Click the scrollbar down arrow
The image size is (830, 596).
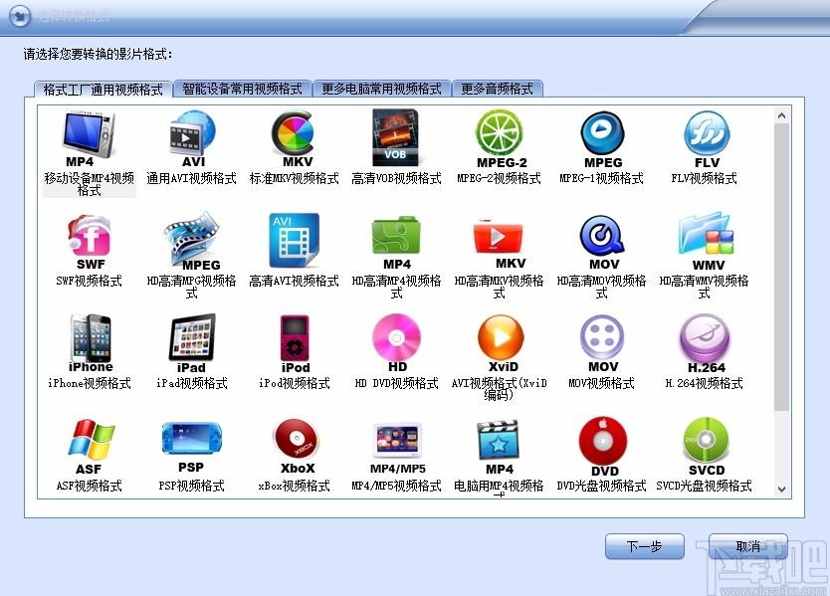click(782, 490)
